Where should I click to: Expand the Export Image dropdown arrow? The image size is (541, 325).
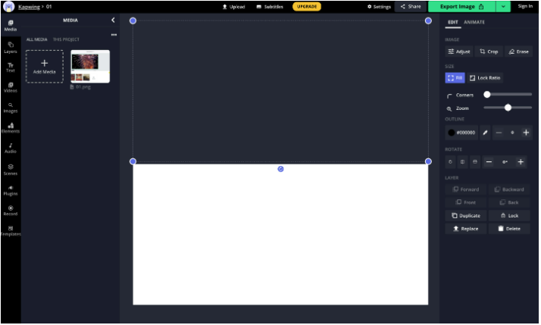[x=503, y=7]
